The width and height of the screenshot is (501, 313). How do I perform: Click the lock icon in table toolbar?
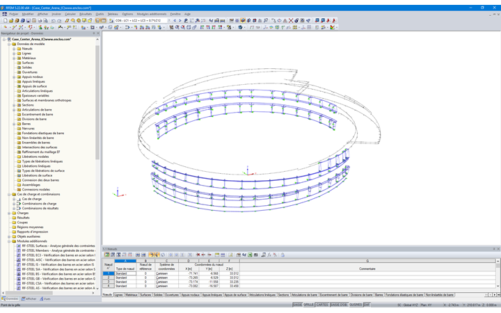[283, 255]
